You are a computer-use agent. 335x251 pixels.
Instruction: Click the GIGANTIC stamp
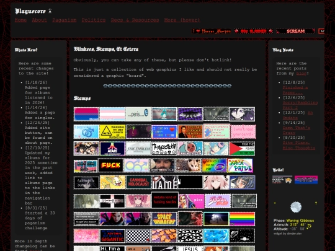[x=112, y=236]
